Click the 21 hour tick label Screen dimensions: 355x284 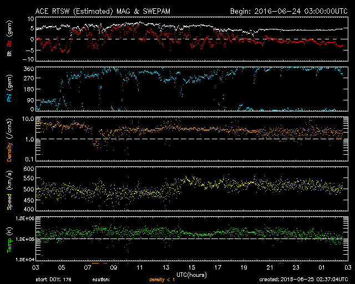tap(269, 267)
